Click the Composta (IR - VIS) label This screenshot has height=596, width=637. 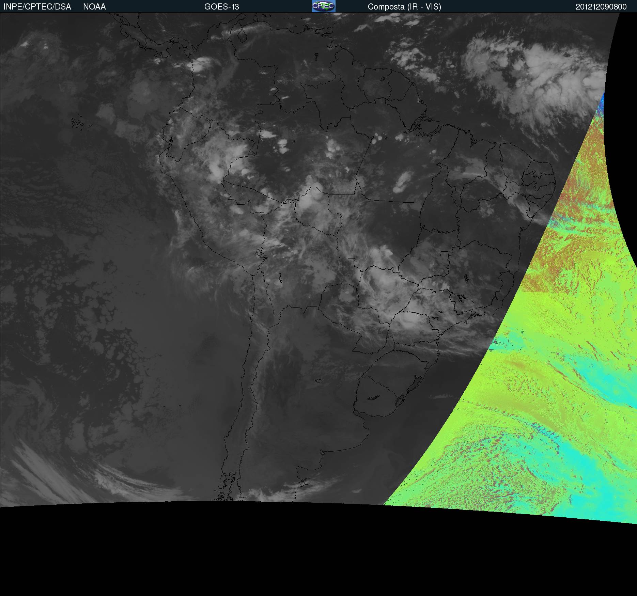pos(404,7)
